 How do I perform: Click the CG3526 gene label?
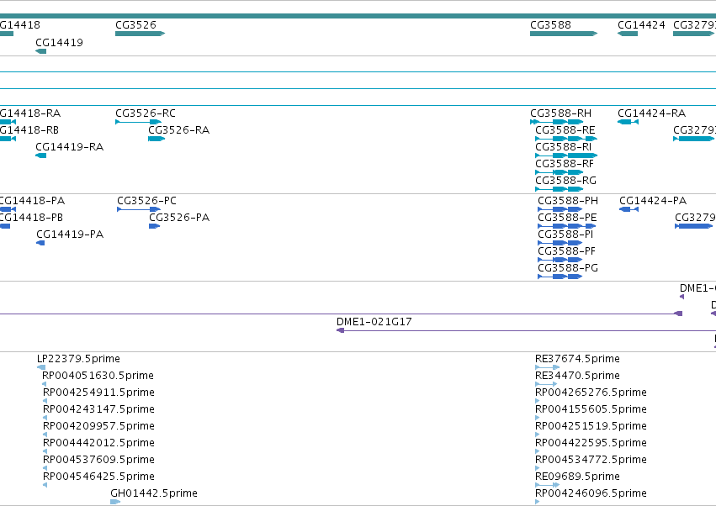point(135,25)
